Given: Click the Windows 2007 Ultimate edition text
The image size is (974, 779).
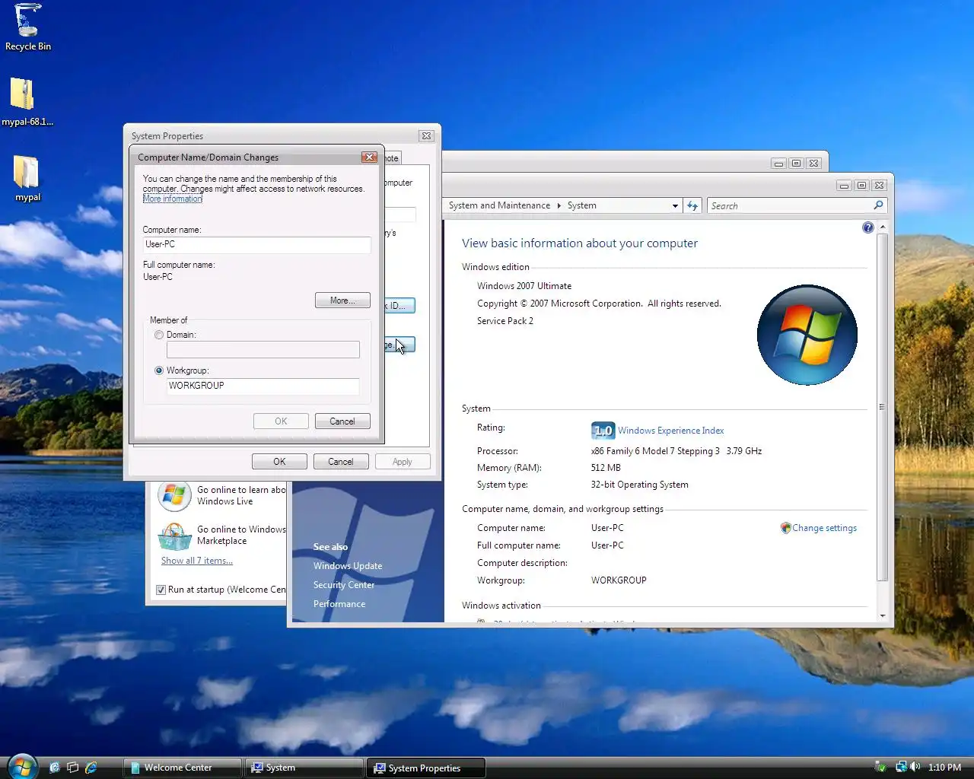Looking at the screenshot, I should coord(524,286).
